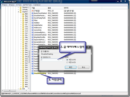This screenshot has width=130, height=97.
Task: Click the 이름 column header
Action: pyautogui.click(x=39, y=8)
